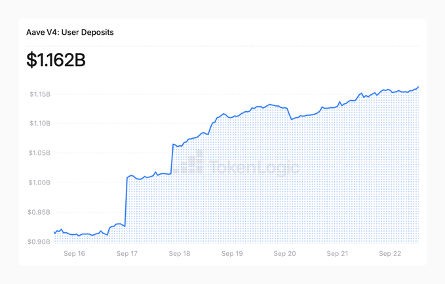This screenshot has width=445, height=284.
Task: Click the $1.15B y-axis label
Action: tap(40, 94)
